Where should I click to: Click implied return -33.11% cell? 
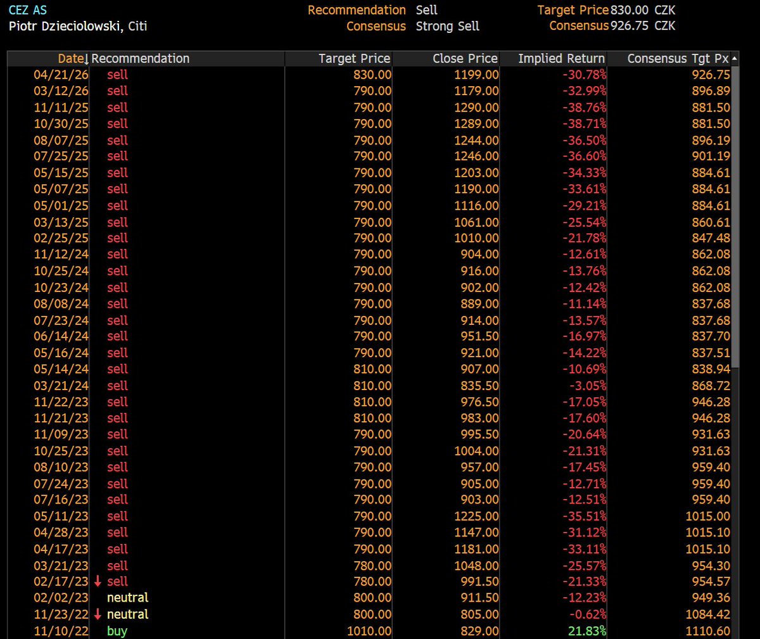coord(585,549)
